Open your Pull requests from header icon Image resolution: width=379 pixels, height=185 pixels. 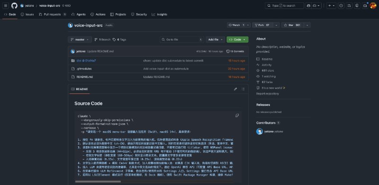point(349,6)
